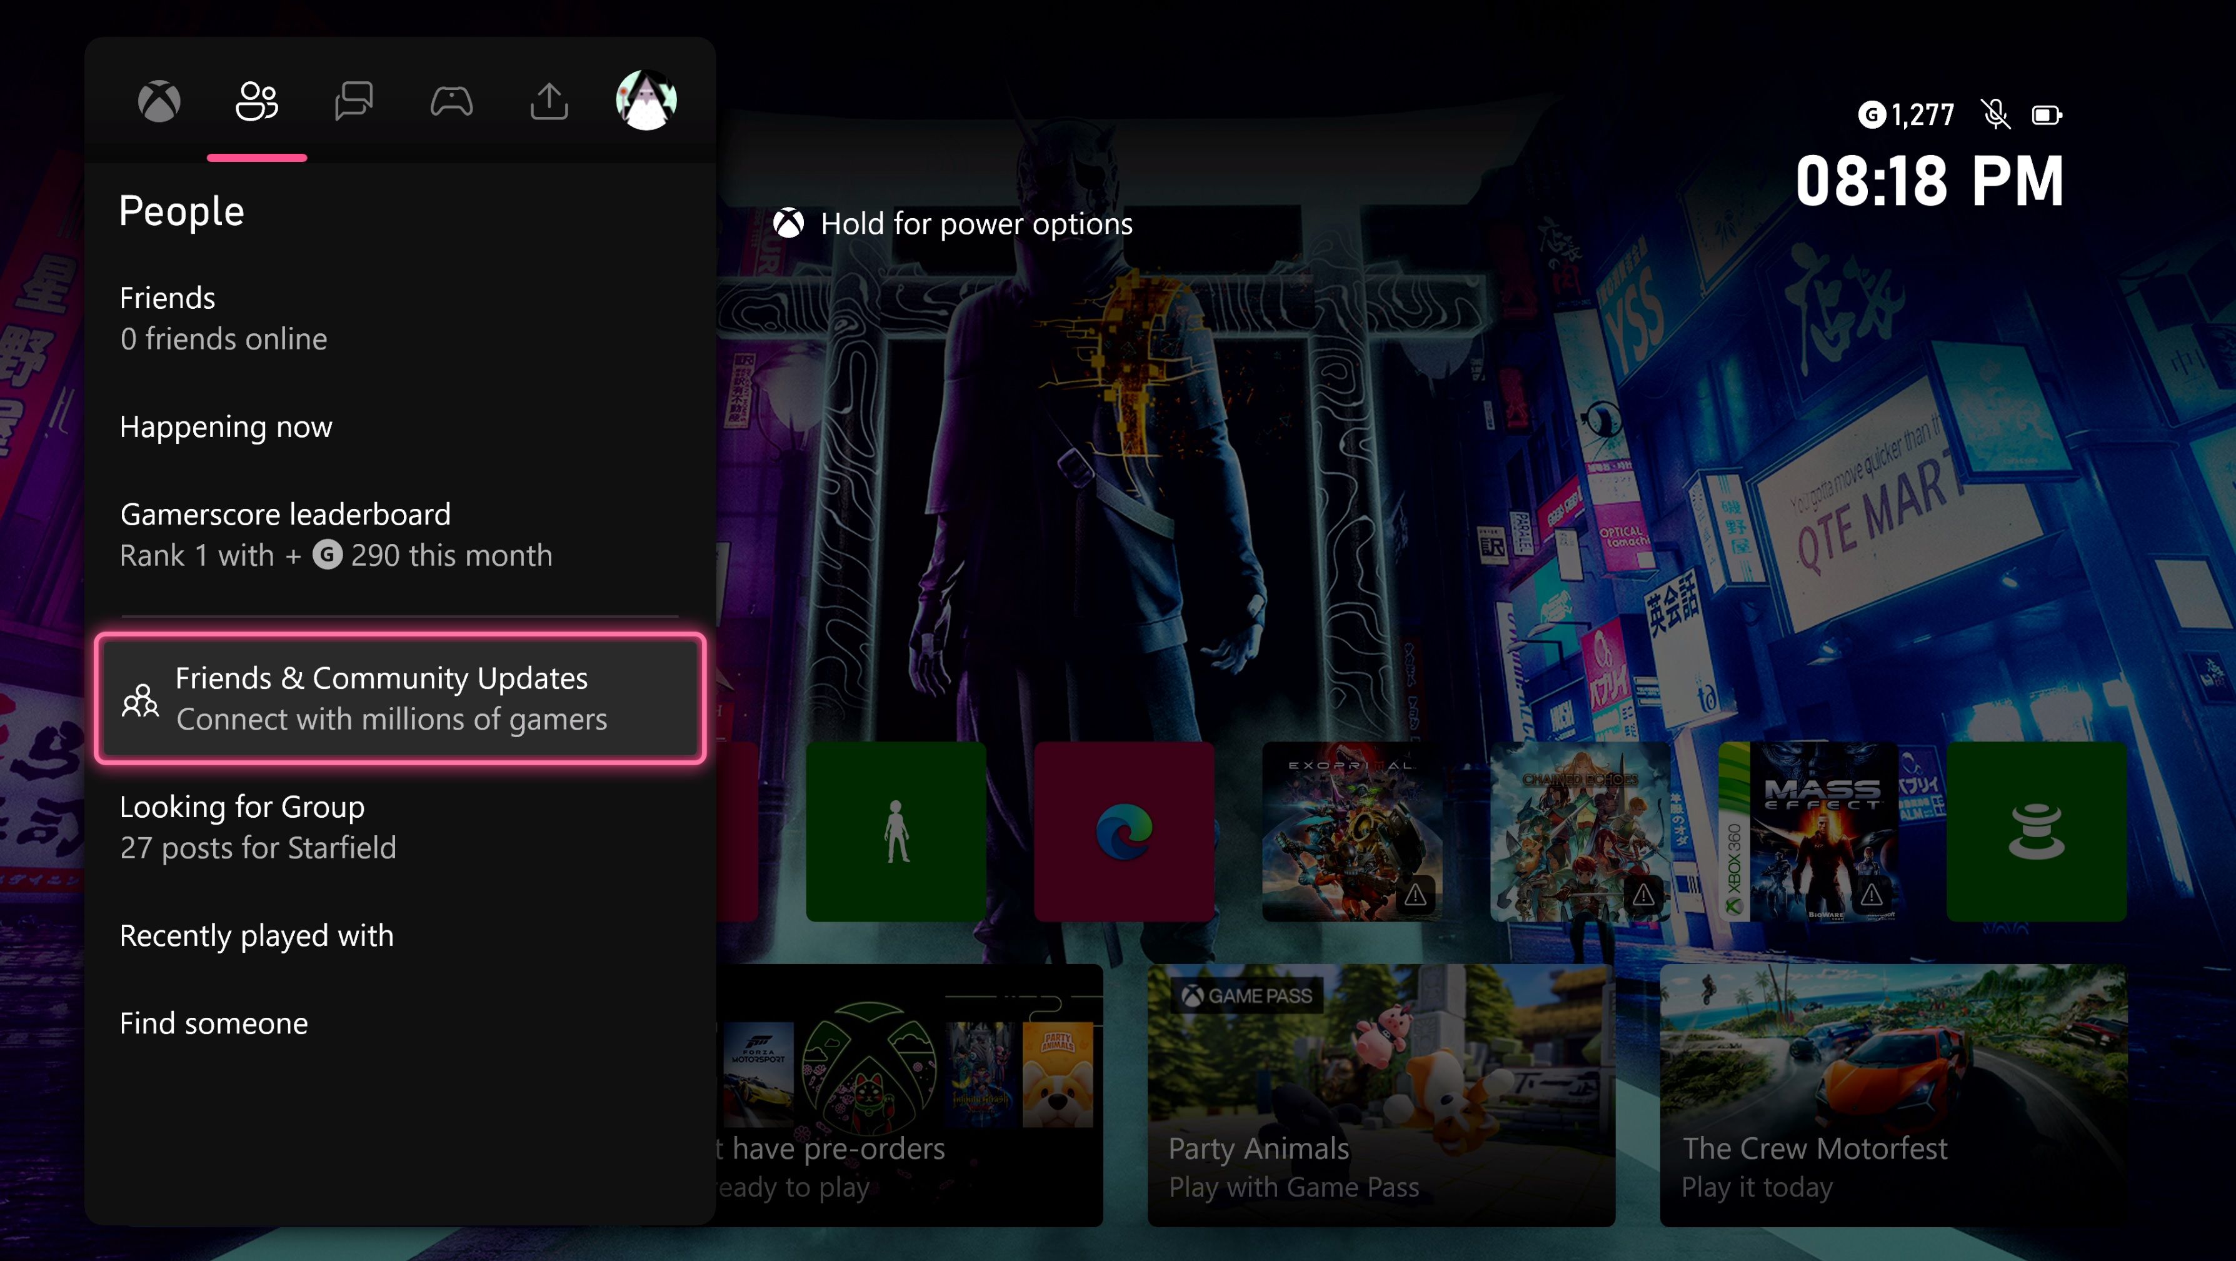Click the pink underline indicator below People tab
This screenshot has width=2236, height=1261.
tap(257, 156)
